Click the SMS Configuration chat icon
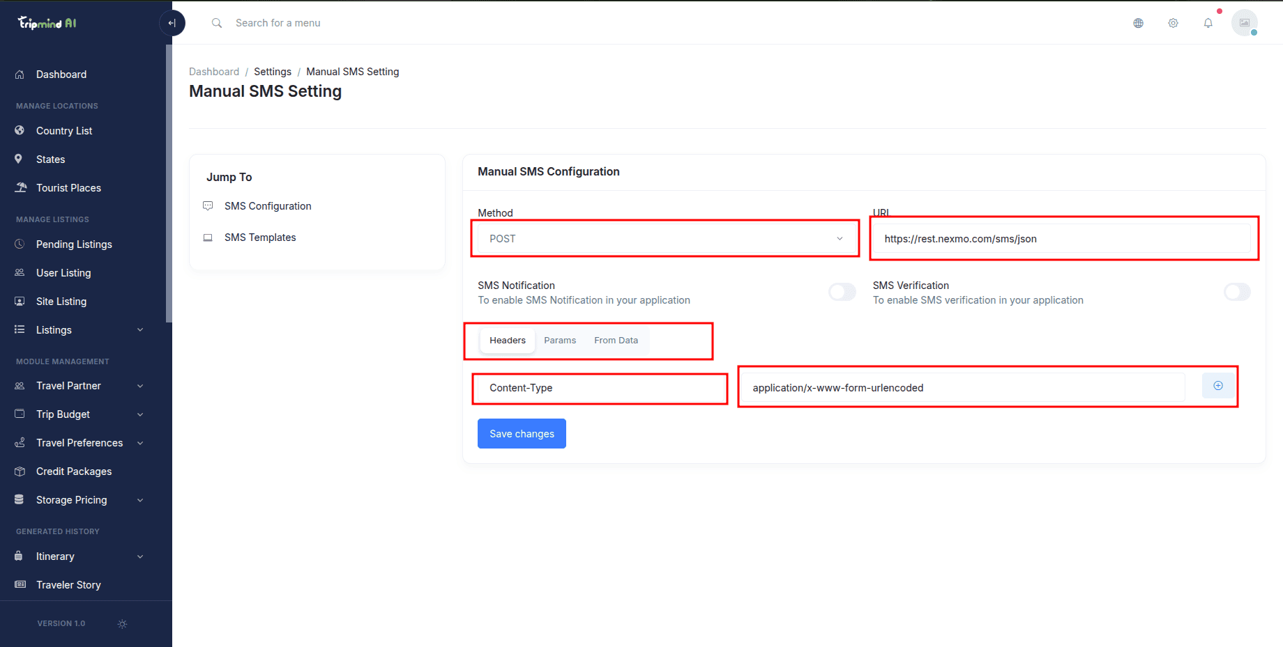1283x647 pixels. pyautogui.click(x=208, y=206)
